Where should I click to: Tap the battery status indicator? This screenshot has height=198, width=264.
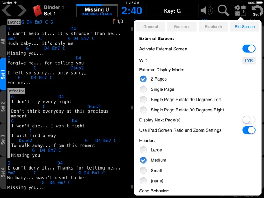pos(259,2)
